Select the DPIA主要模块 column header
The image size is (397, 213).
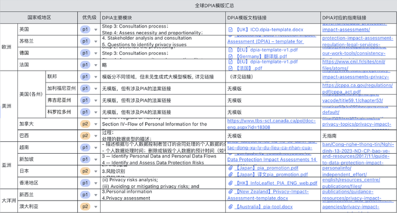pyautogui.click(x=163, y=17)
